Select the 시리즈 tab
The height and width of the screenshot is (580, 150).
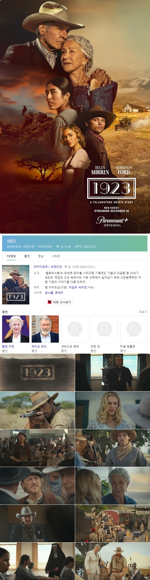(x=56, y=256)
